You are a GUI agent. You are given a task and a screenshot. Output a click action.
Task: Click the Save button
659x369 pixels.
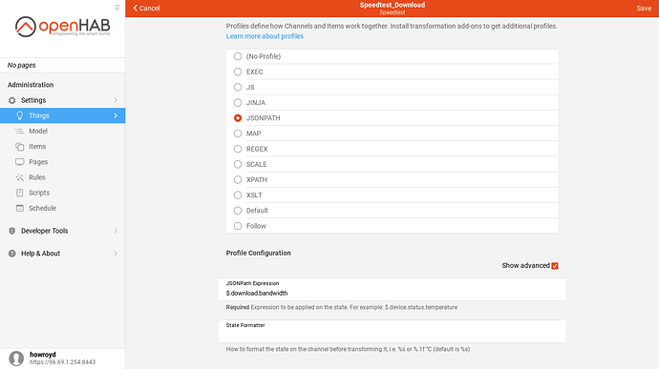644,8
